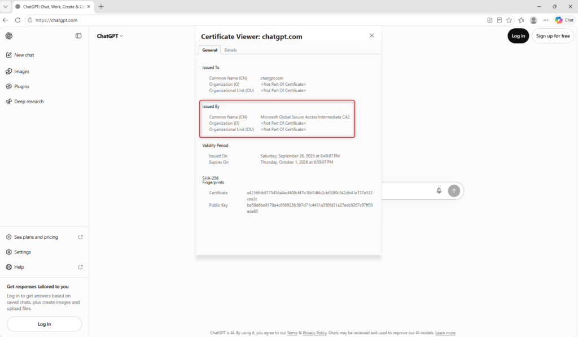This screenshot has height=337, width=578.
Task: Click the Issued To common name chatgpt.com
Action: click(x=272, y=78)
